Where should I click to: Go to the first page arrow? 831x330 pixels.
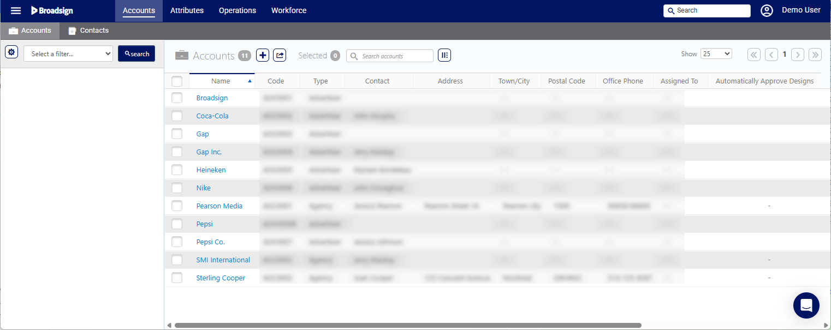point(754,55)
